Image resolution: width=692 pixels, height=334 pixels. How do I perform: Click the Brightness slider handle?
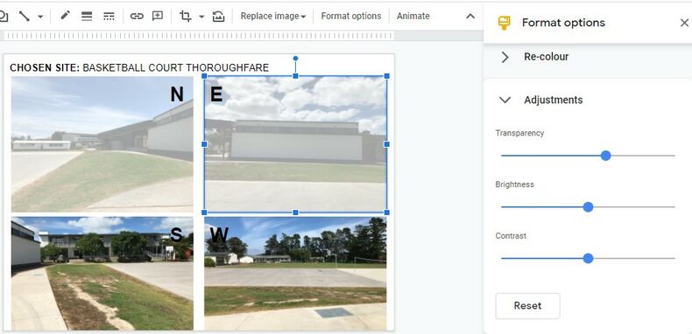click(x=588, y=207)
